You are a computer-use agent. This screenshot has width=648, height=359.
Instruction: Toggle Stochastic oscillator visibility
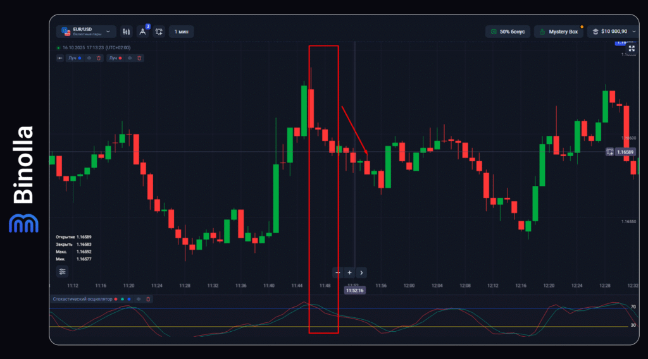[x=139, y=299]
